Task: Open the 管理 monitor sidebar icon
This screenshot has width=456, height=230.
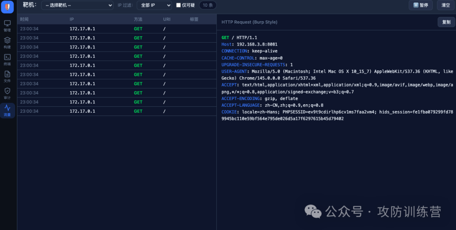Action: point(7,23)
